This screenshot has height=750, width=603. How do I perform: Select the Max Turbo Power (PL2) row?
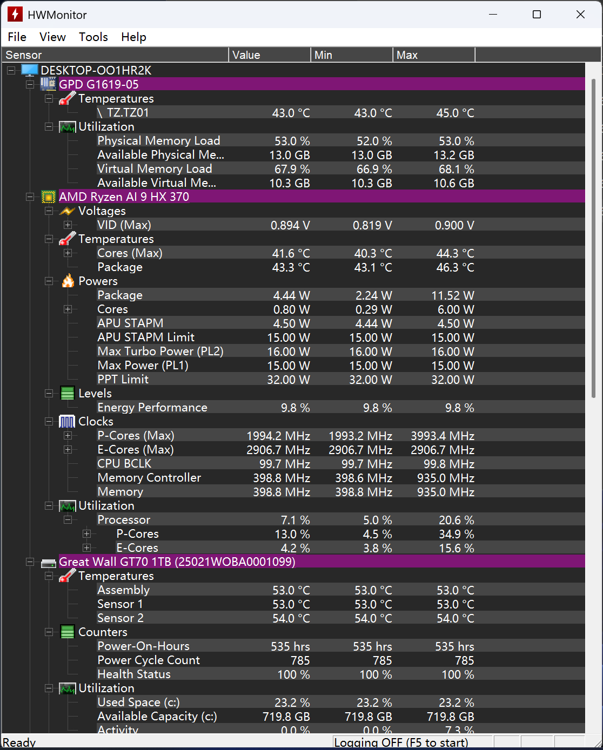pyautogui.click(x=340, y=351)
